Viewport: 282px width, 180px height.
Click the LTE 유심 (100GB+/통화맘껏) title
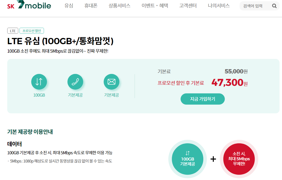(60, 41)
